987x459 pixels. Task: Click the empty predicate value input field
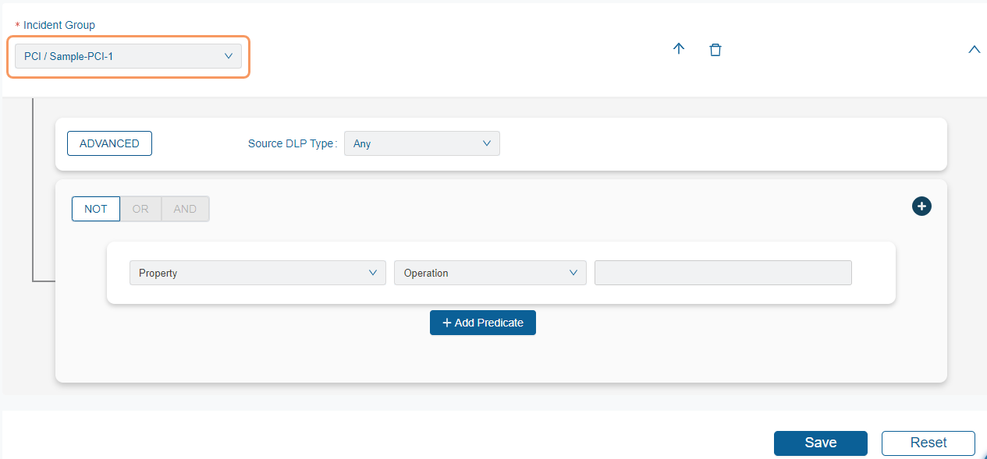tap(722, 273)
